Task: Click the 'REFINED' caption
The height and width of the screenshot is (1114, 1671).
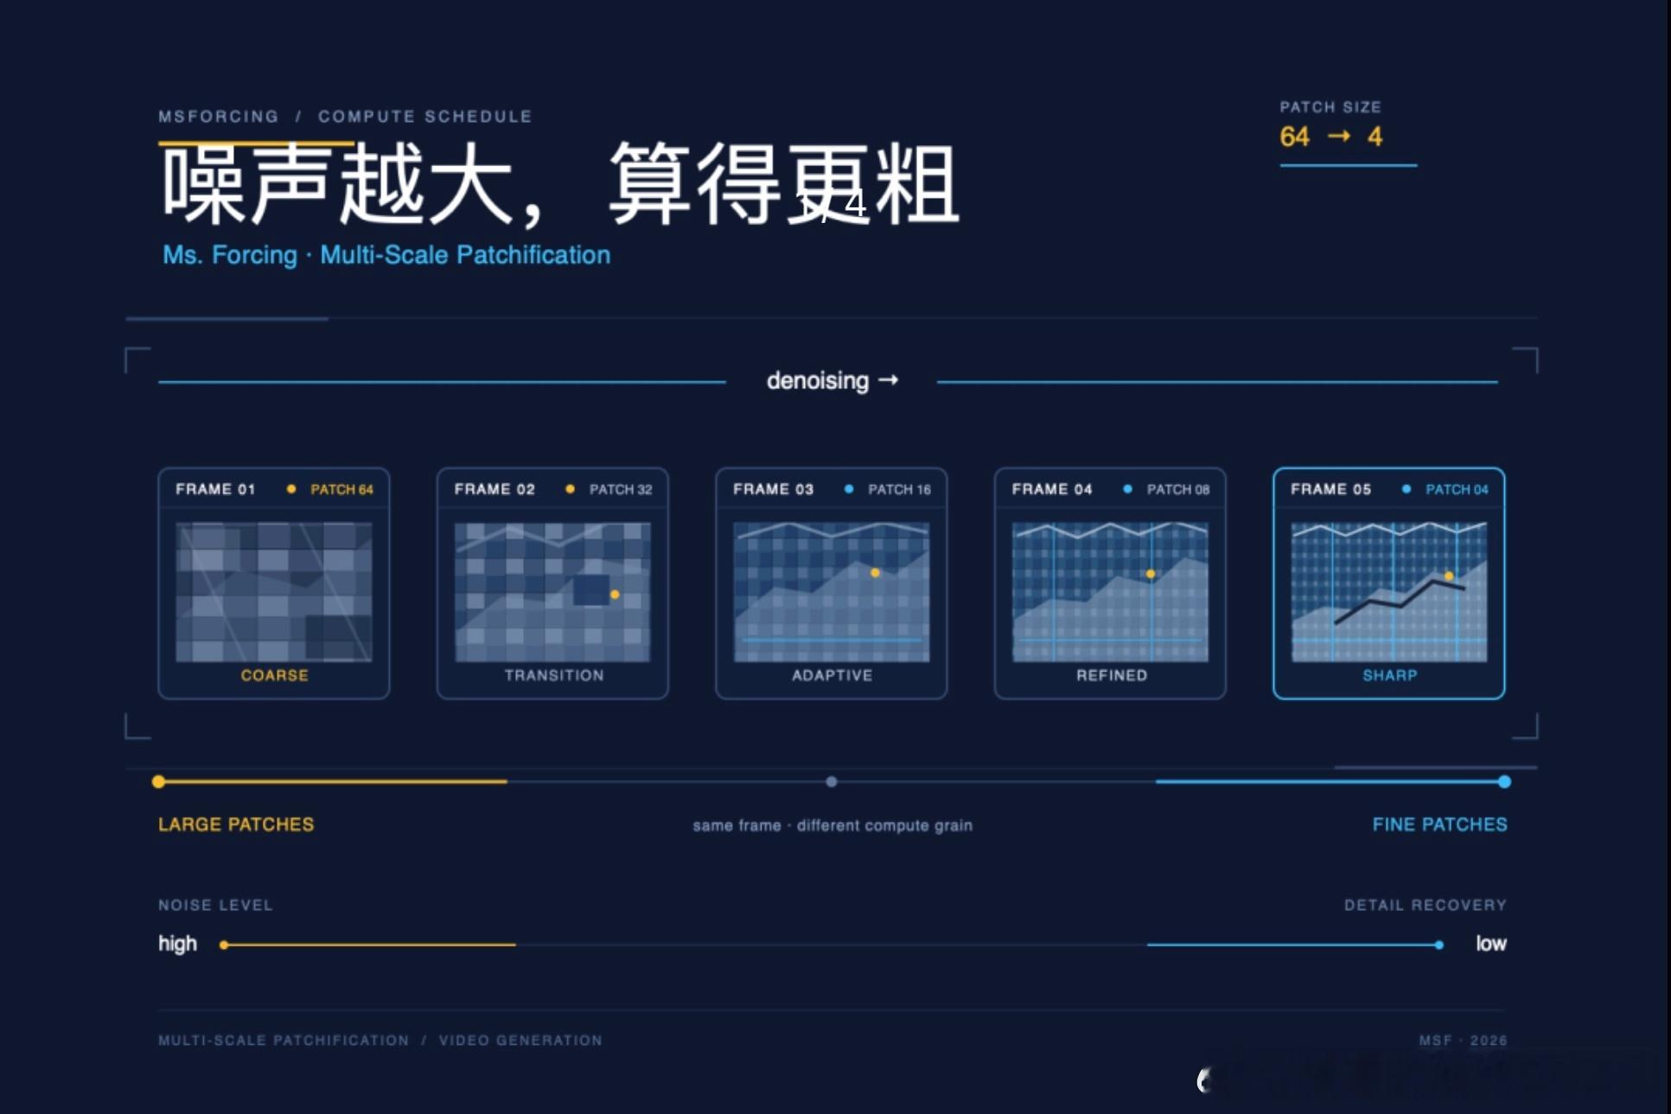Action: [x=1112, y=675]
